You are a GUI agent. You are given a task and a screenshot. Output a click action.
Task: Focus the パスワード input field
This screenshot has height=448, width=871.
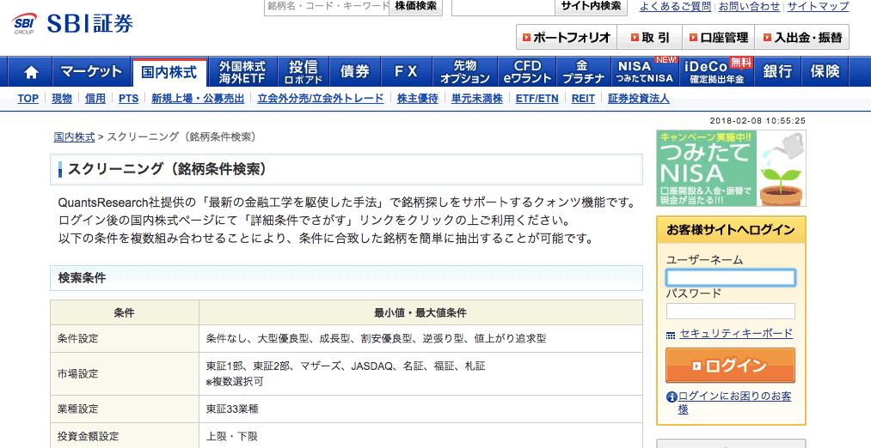[x=730, y=311]
